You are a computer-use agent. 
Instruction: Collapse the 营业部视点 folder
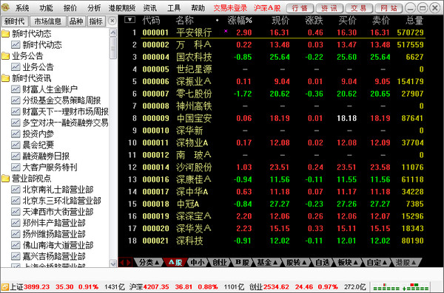(x=27, y=179)
